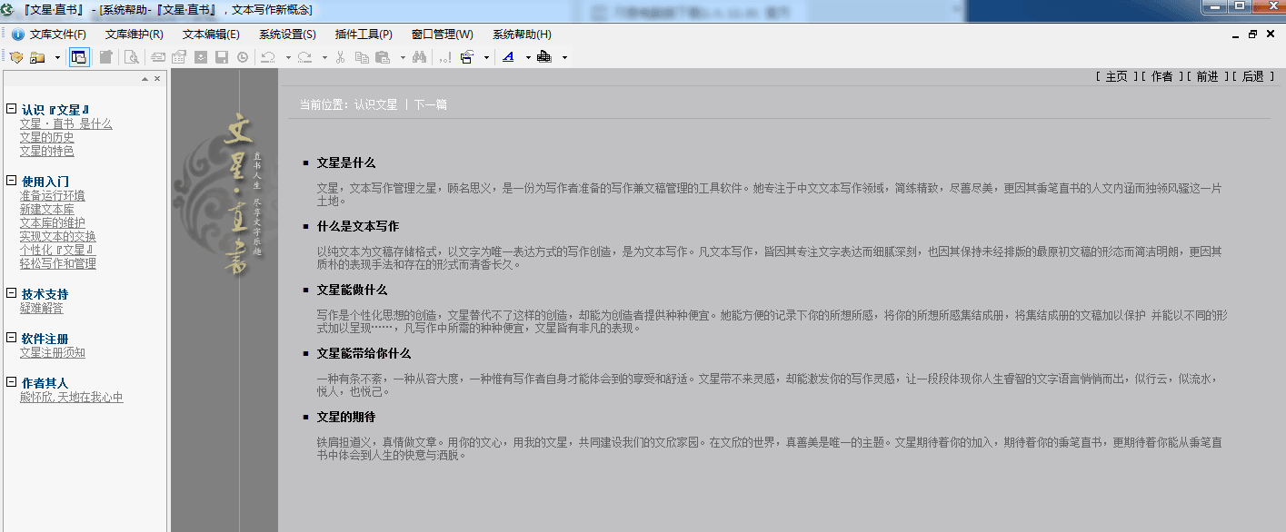Click the application info icon left of 文库文件
1286x532 pixels.
[x=17, y=34]
